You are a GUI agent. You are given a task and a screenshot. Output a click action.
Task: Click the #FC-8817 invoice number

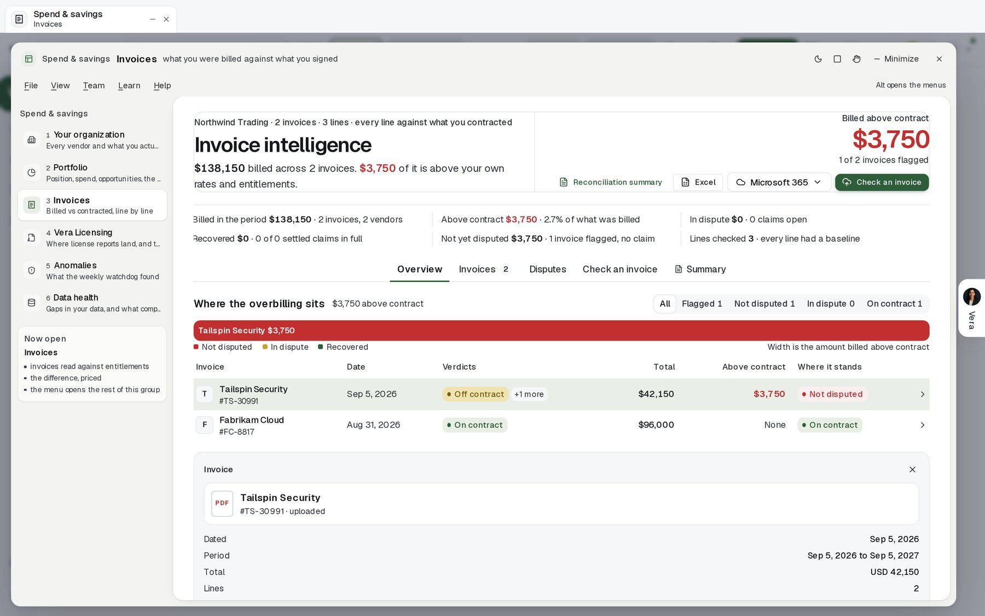point(237,432)
